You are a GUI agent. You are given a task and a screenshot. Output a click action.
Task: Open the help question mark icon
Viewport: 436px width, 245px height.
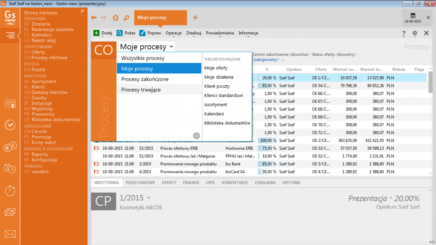point(404,33)
